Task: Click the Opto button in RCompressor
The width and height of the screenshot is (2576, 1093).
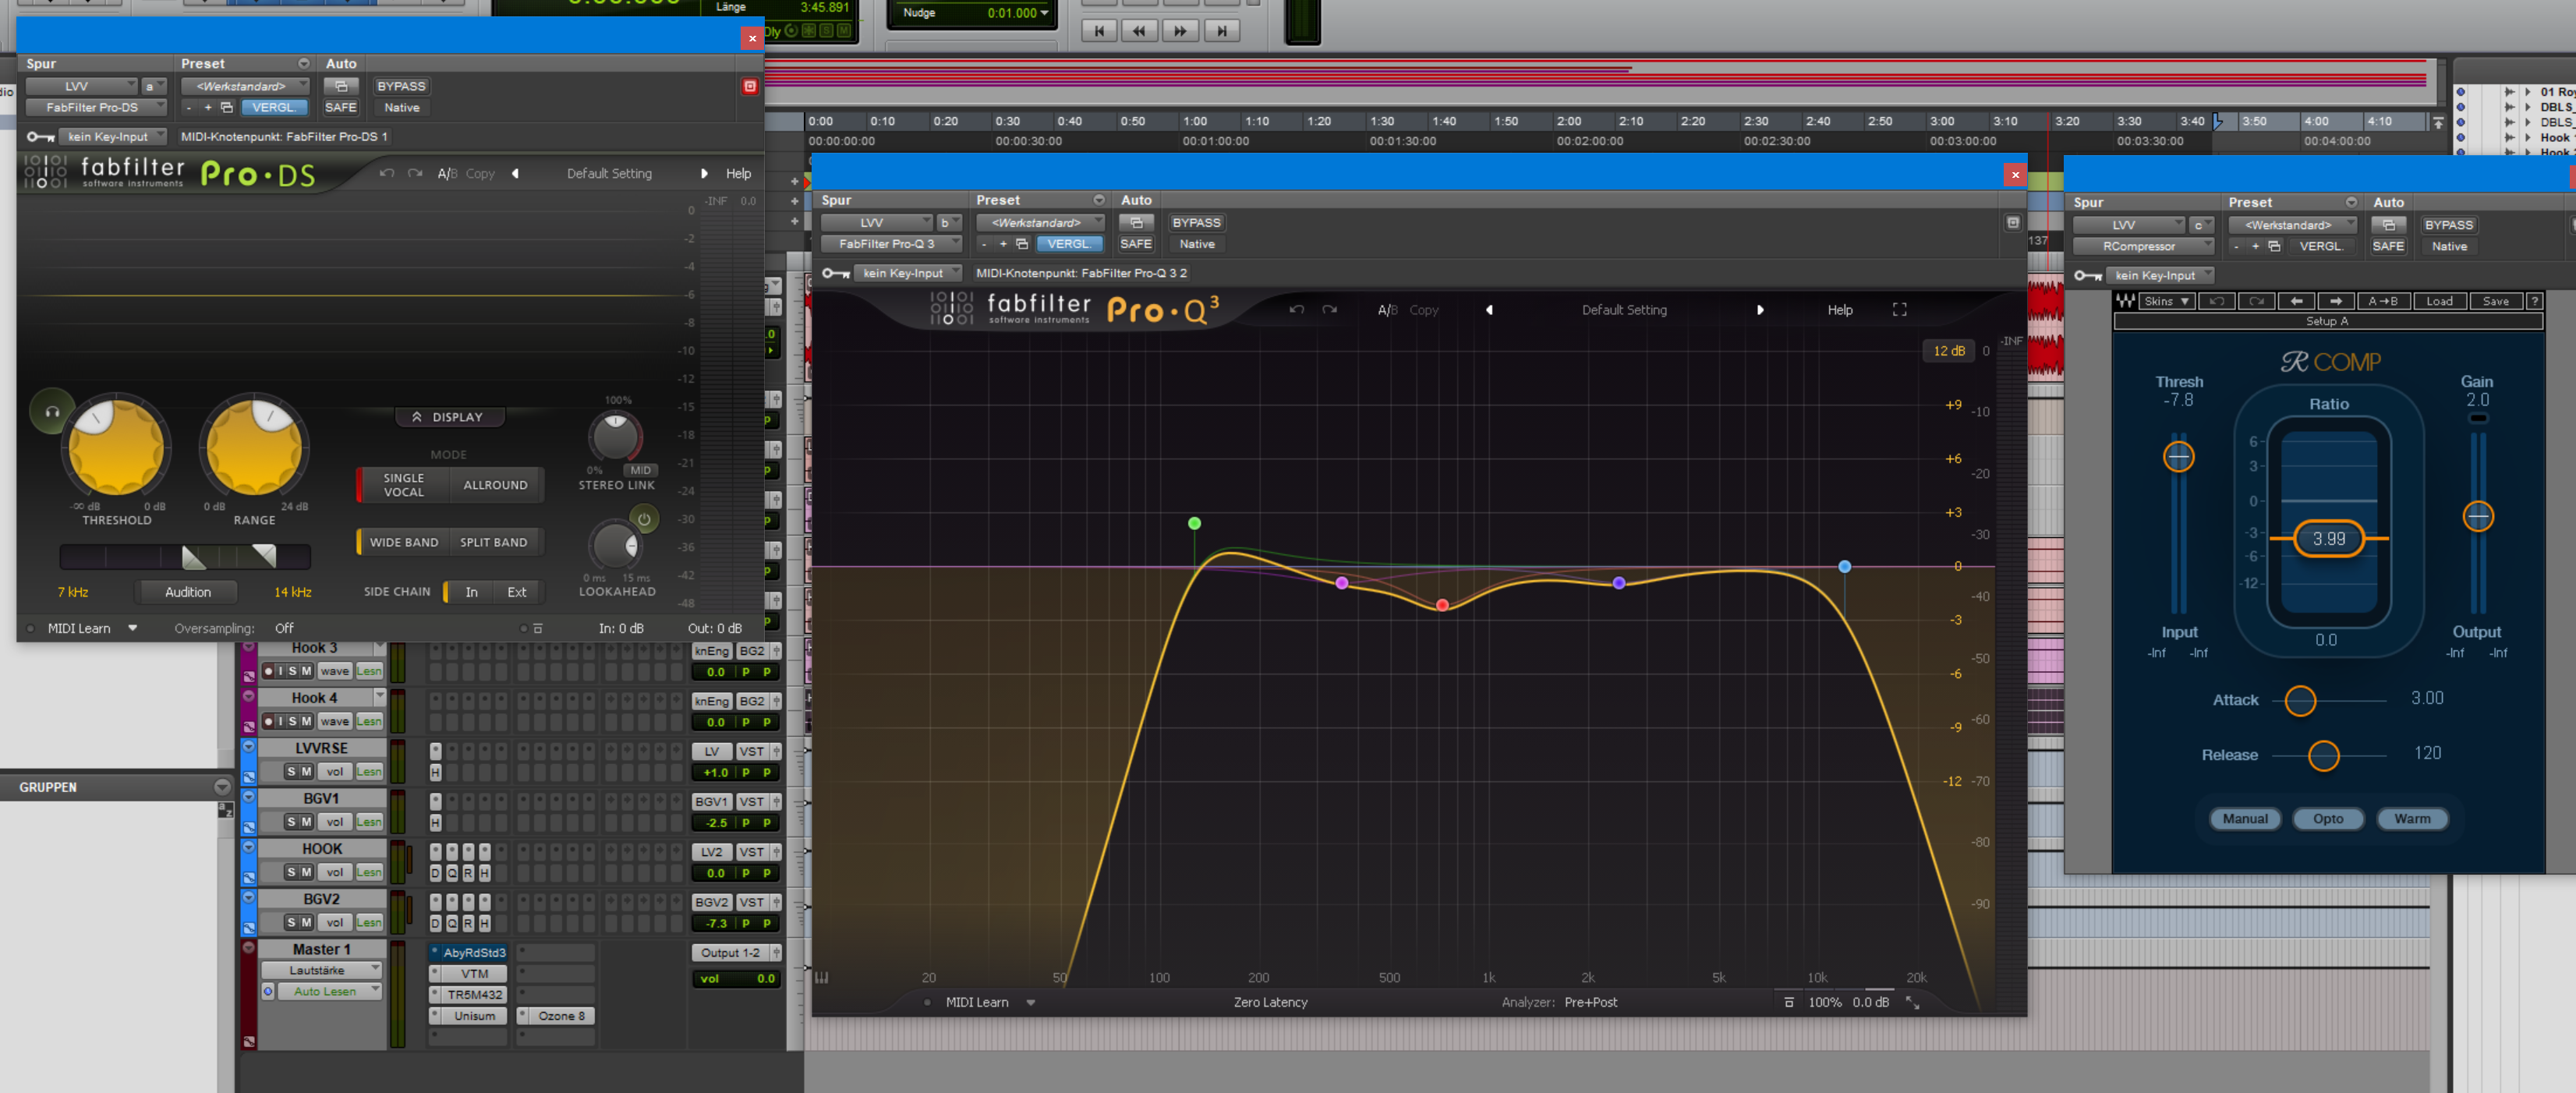Action: click(x=2327, y=818)
